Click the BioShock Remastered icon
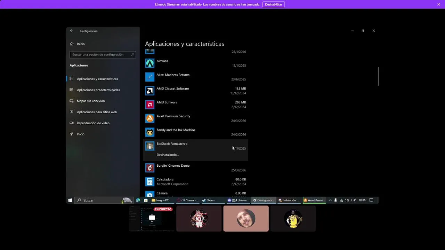Image resolution: width=445 pixels, height=250 pixels. [150, 146]
